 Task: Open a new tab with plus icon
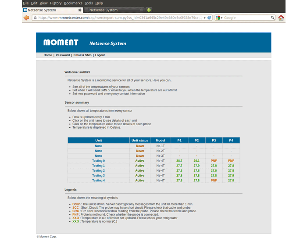pos(149,10)
